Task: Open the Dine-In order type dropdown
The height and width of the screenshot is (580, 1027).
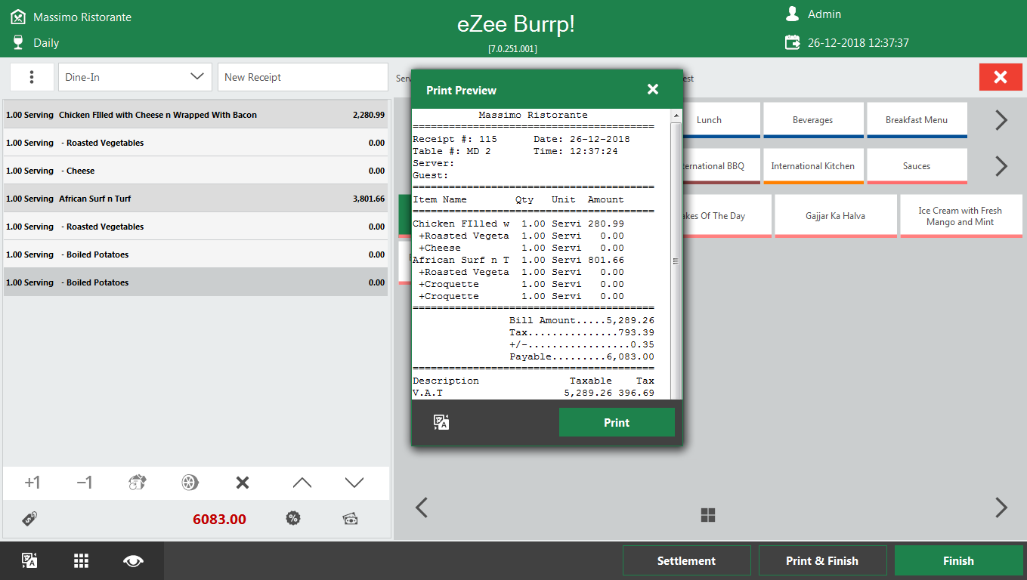Action: [x=135, y=77]
